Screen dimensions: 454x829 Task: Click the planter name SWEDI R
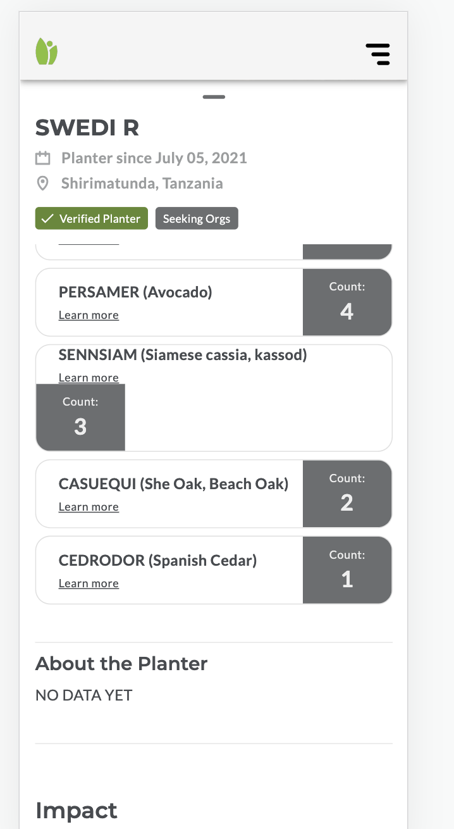coord(86,127)
